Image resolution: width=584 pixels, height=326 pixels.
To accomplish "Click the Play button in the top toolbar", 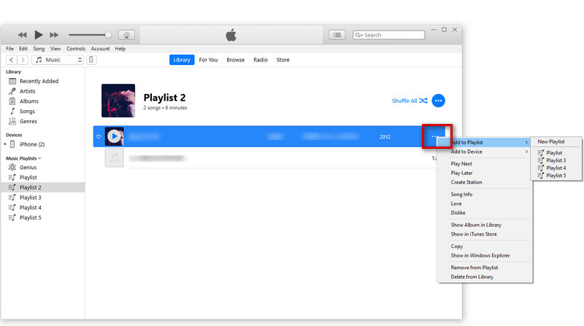I will coord(39,34).
